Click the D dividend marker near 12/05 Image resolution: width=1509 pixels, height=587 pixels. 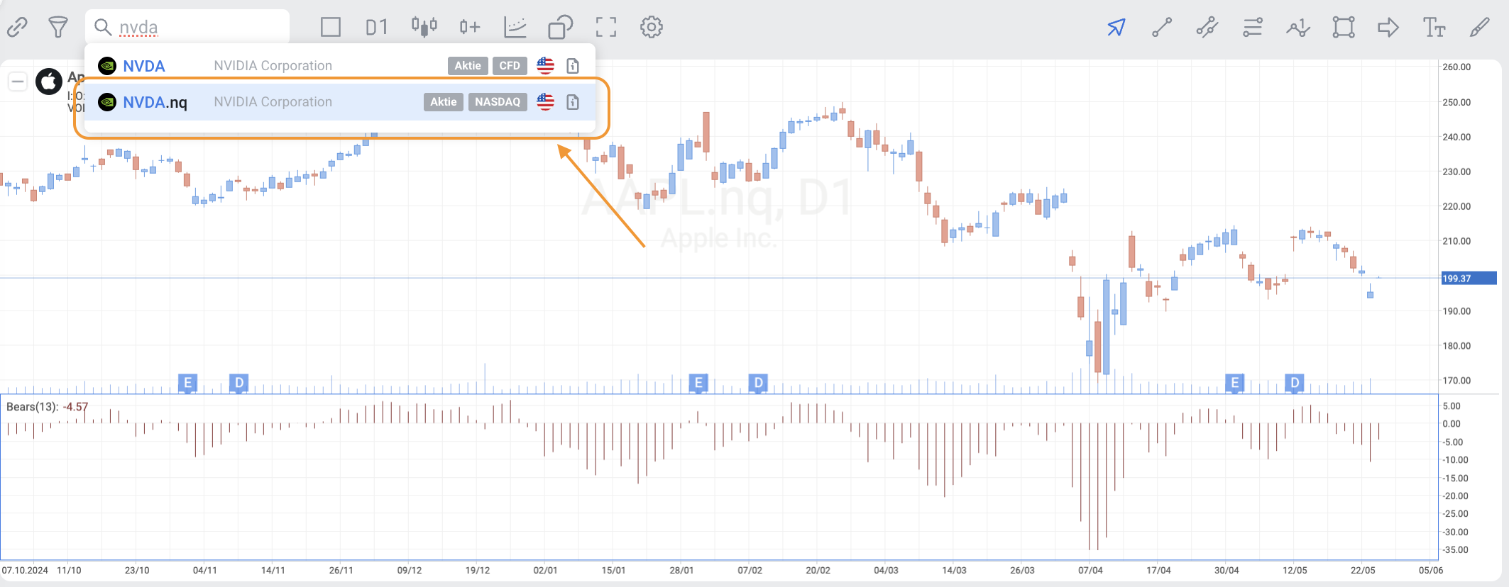coord(1295,384)
